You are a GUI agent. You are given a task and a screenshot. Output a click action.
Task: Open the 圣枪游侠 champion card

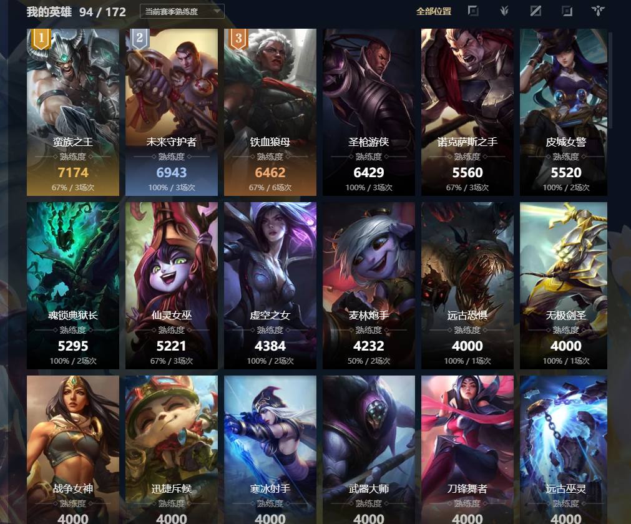369,112
